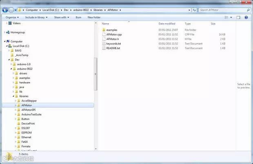Sort by the Date modified column
The width and height of the screenshot is (253, 164).
[x=166, y=24]
